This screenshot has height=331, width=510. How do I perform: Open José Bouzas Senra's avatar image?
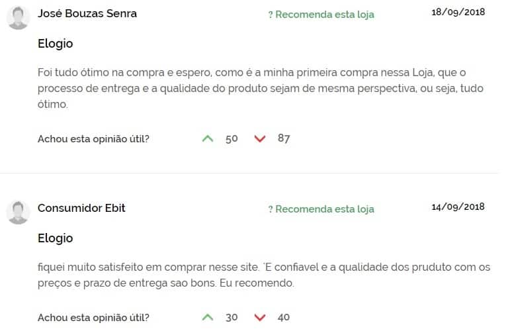pyautogui.click(x=18, y=18)
